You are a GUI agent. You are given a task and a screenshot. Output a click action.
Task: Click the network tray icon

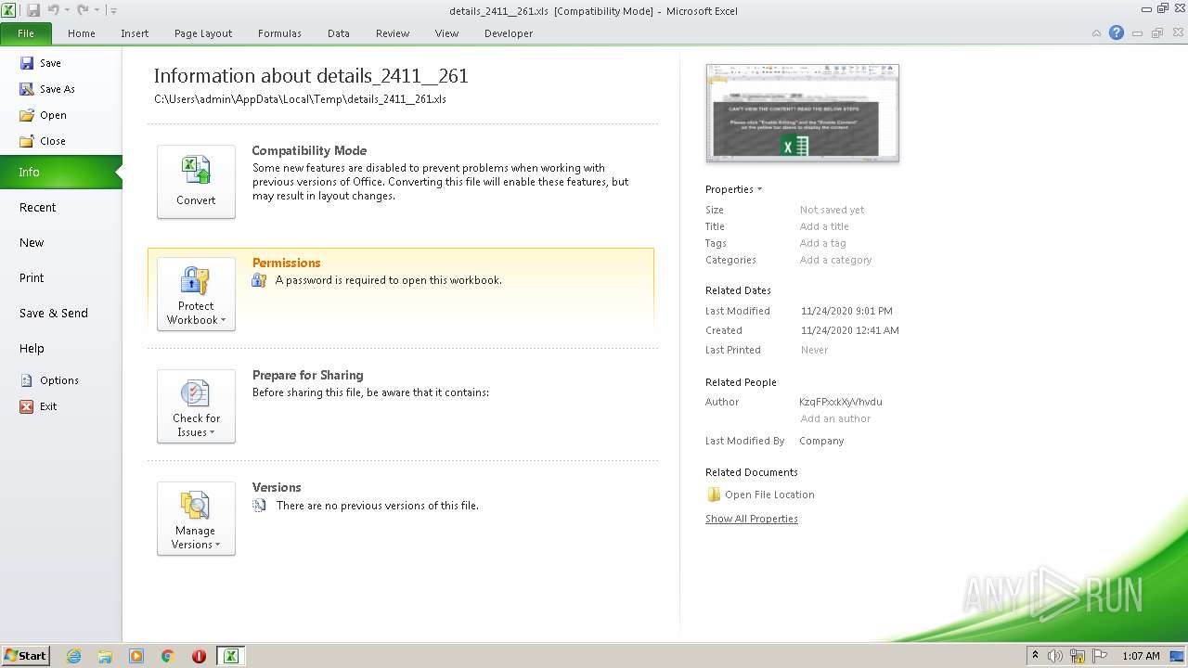pos(1078,656)
